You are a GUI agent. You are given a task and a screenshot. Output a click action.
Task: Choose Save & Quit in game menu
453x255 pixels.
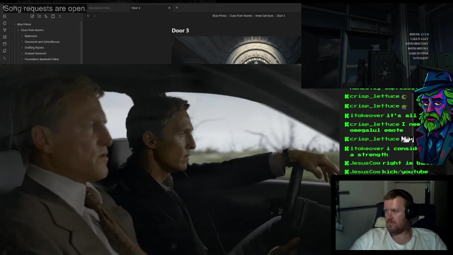(x=421, y=58)
